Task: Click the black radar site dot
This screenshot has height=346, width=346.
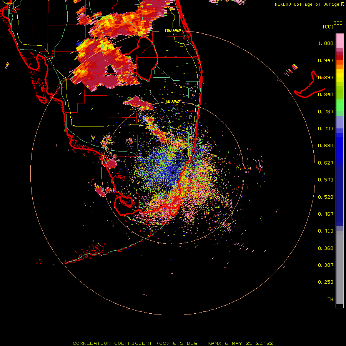Action: coord(173,173)
